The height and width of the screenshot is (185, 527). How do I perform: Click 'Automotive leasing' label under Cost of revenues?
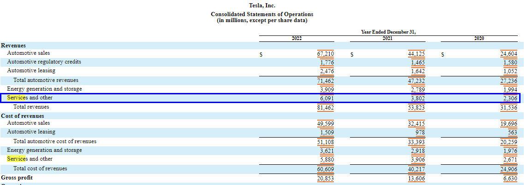pyautogui.click(x=31, y=132)
